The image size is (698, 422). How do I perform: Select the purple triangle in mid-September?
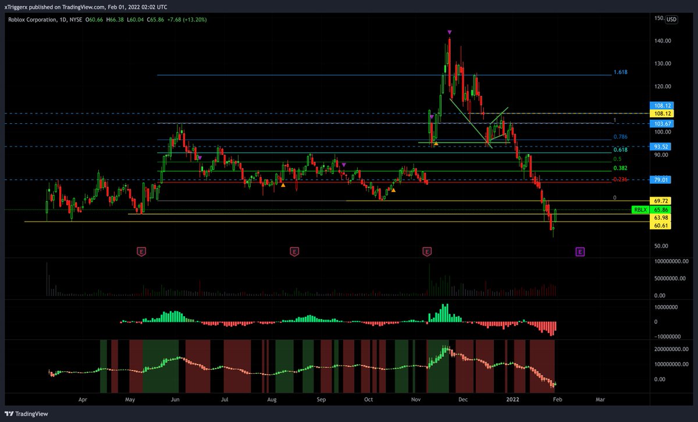[344, 165]
